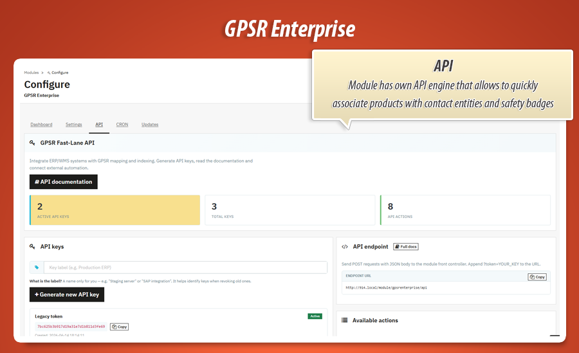Image resolution: width=579 pixels, height=353 pixels.
Task: Click the 'Legacy token' label
Action: pyautogui.click(x=49, y=316)
